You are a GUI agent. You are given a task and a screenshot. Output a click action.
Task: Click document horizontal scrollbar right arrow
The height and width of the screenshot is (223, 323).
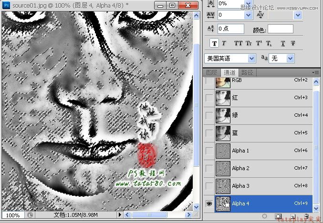(x=188, y=215)
